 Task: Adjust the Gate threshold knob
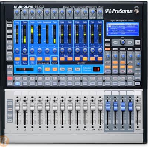[x=25, y=50]
